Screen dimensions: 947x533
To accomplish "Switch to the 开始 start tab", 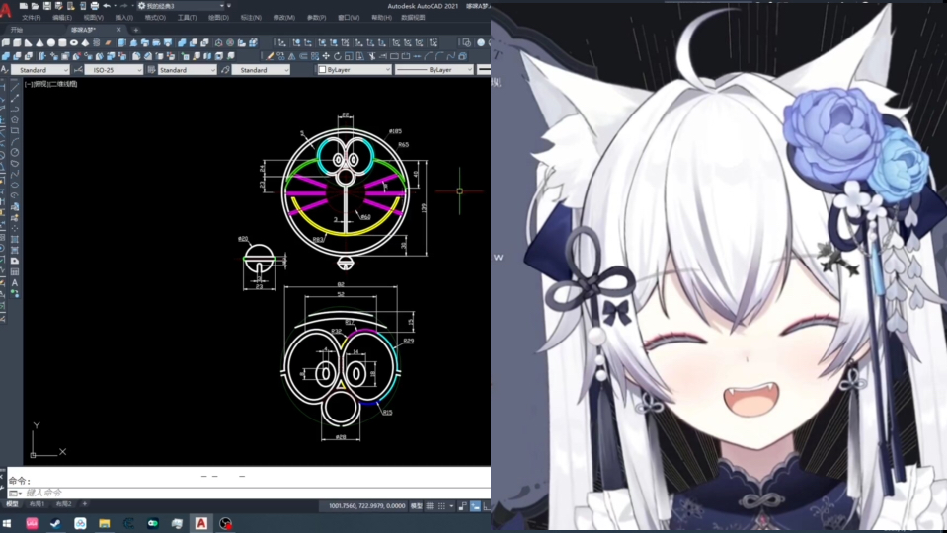I will point(17,30).
